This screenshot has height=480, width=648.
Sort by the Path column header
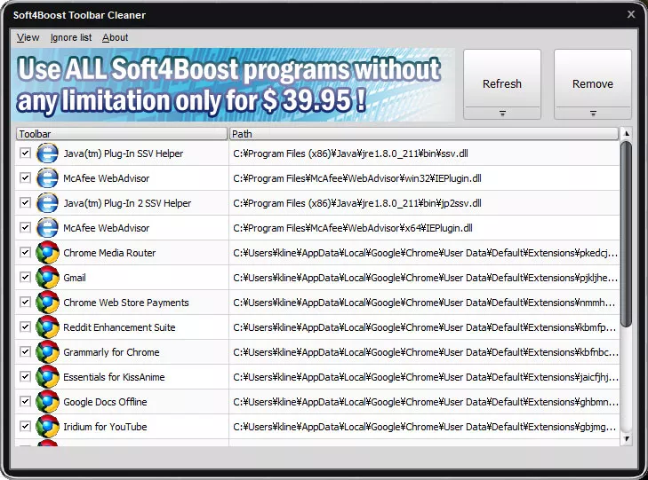(x=424, y=134)
